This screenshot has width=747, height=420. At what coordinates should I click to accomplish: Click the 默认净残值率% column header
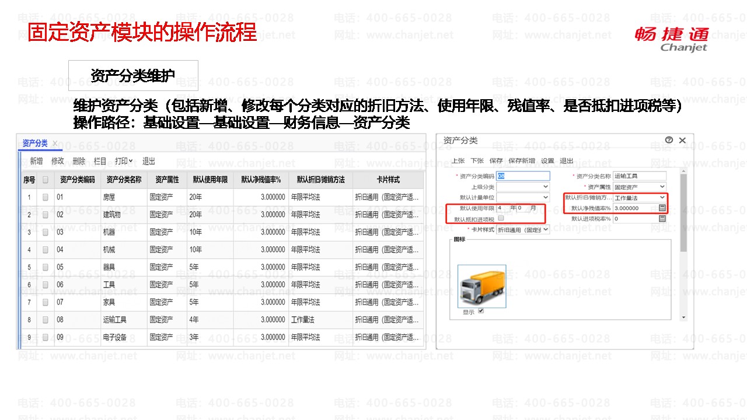261,180
